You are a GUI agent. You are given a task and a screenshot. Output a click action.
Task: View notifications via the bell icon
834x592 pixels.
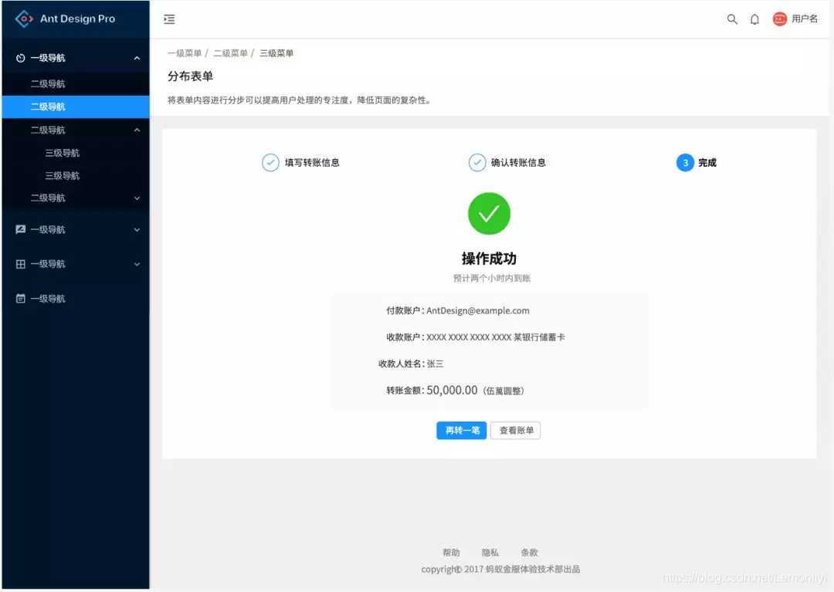click(754, 19)
